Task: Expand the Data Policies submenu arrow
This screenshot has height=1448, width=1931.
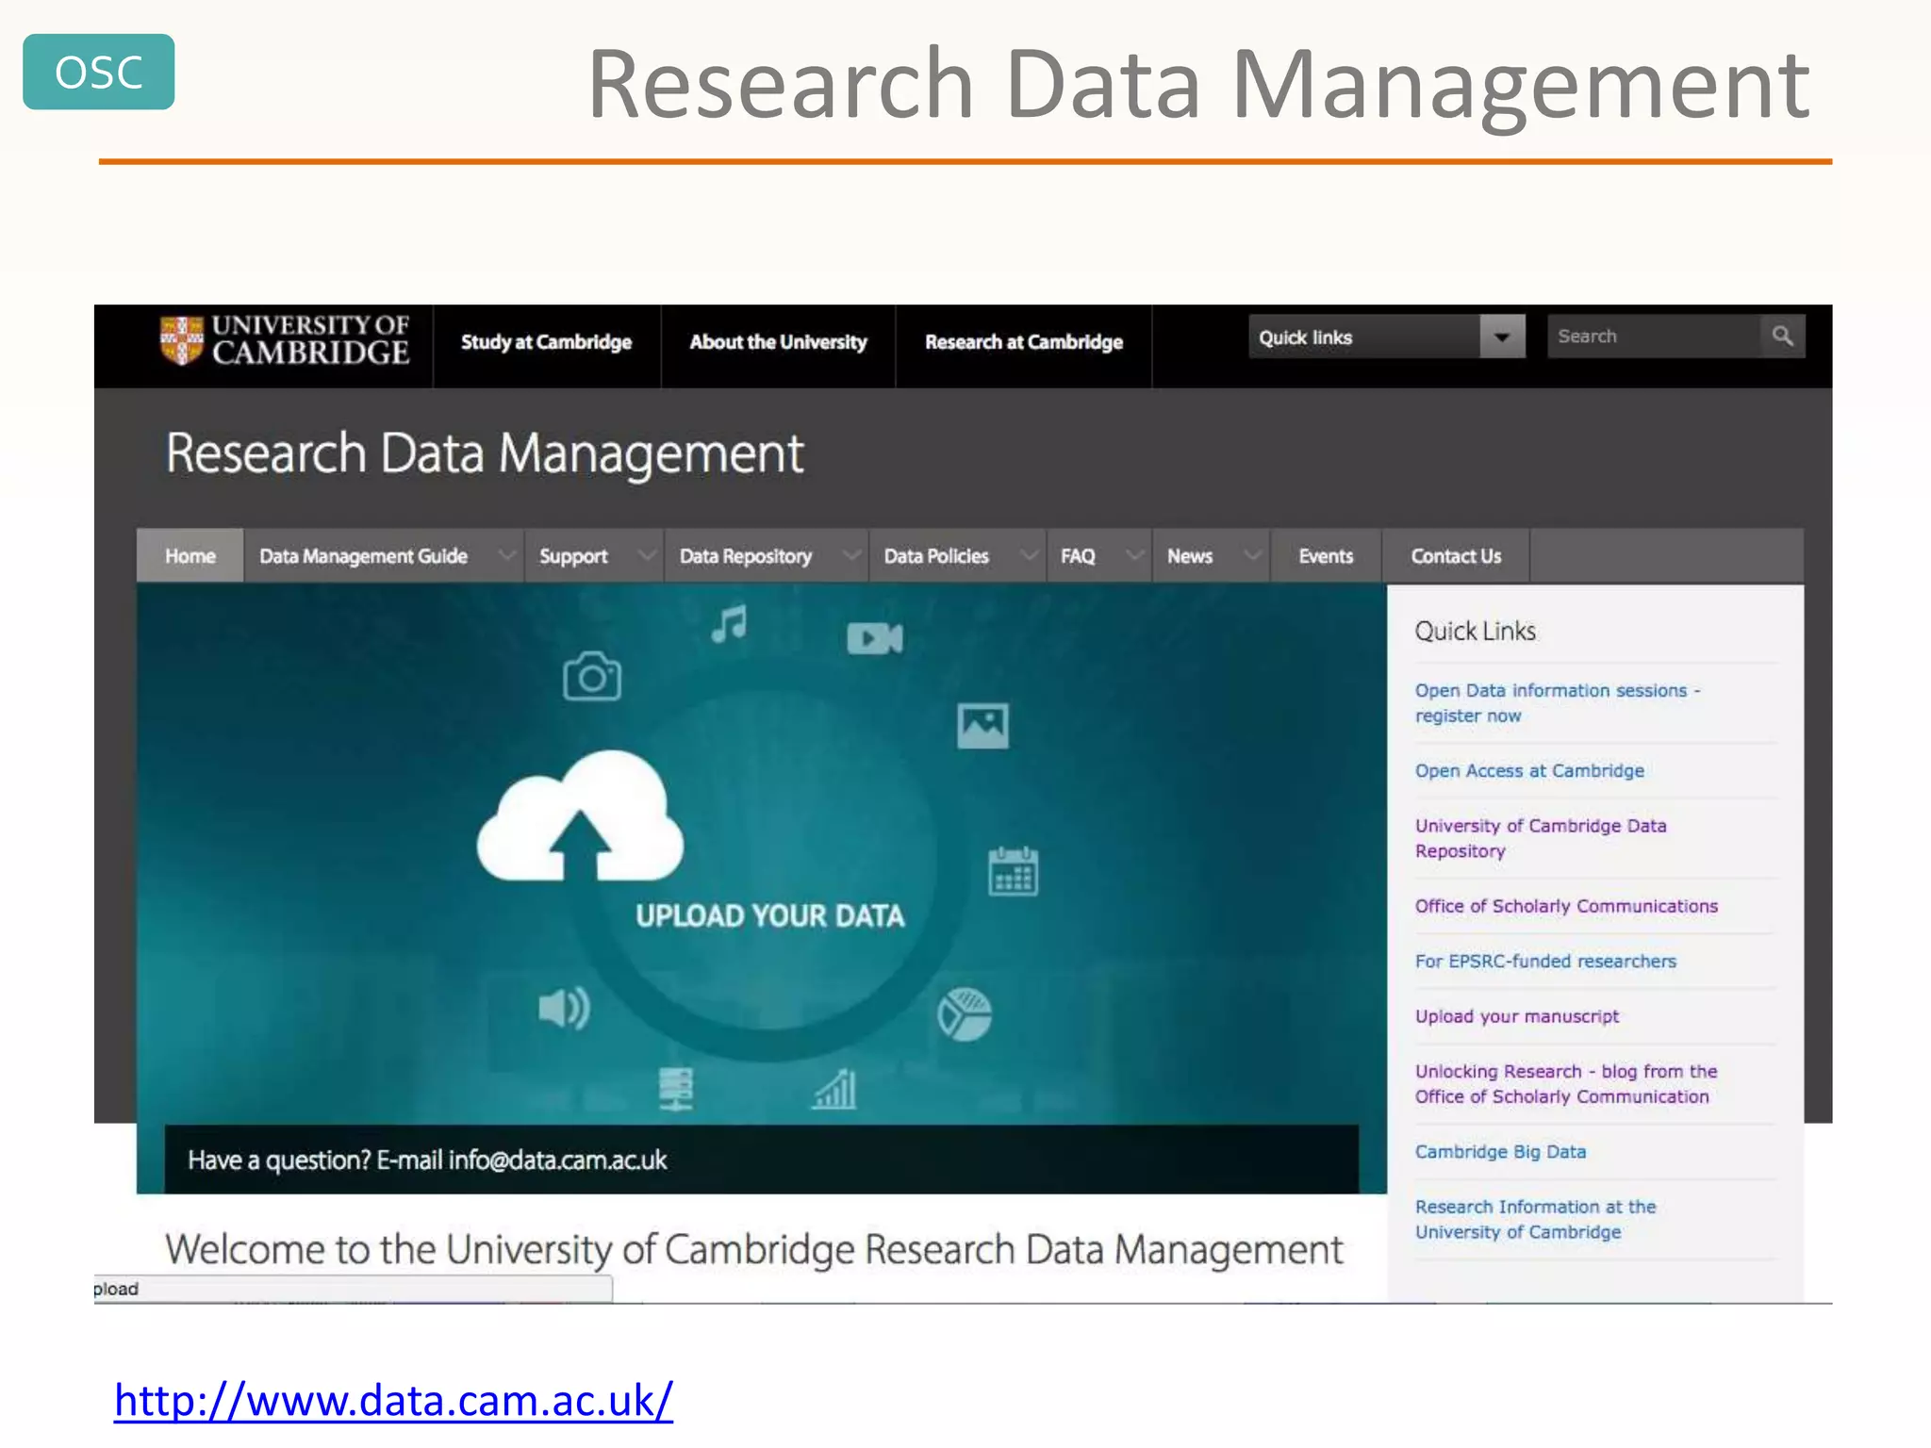Action: point(1030,555)
